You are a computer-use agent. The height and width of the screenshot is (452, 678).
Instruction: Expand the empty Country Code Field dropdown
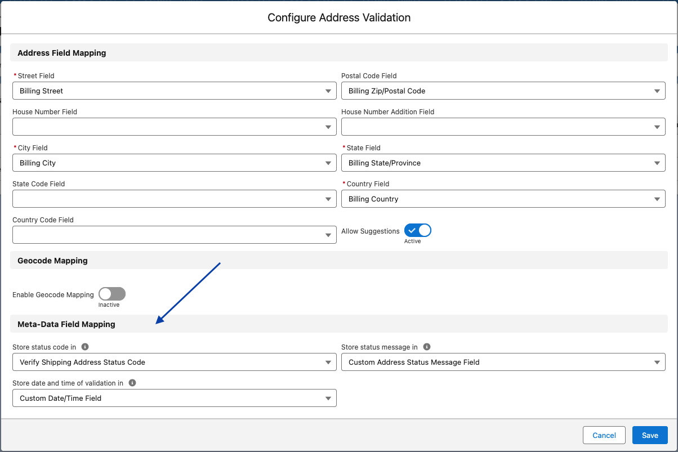(175, 235)
